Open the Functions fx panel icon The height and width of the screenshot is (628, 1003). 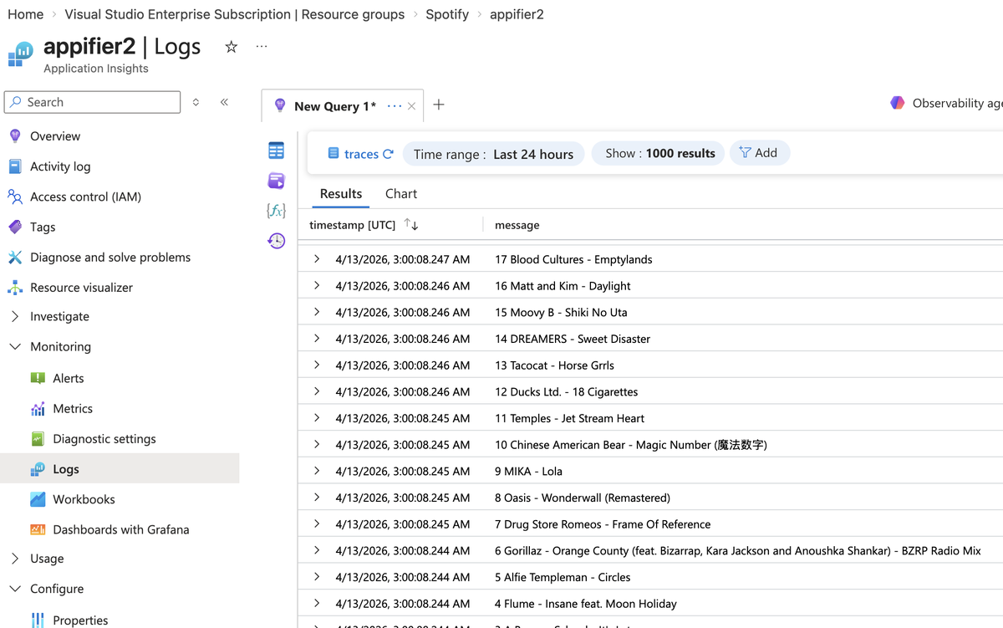[277, 211]
